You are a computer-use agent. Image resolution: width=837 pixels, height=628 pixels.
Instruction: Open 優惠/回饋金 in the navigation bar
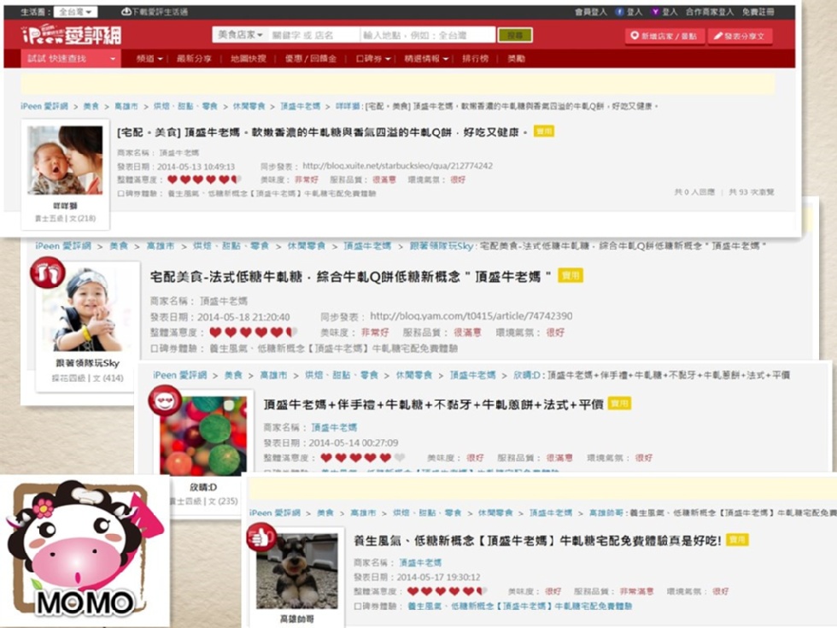pyautogui.click(x=311, y=59)
